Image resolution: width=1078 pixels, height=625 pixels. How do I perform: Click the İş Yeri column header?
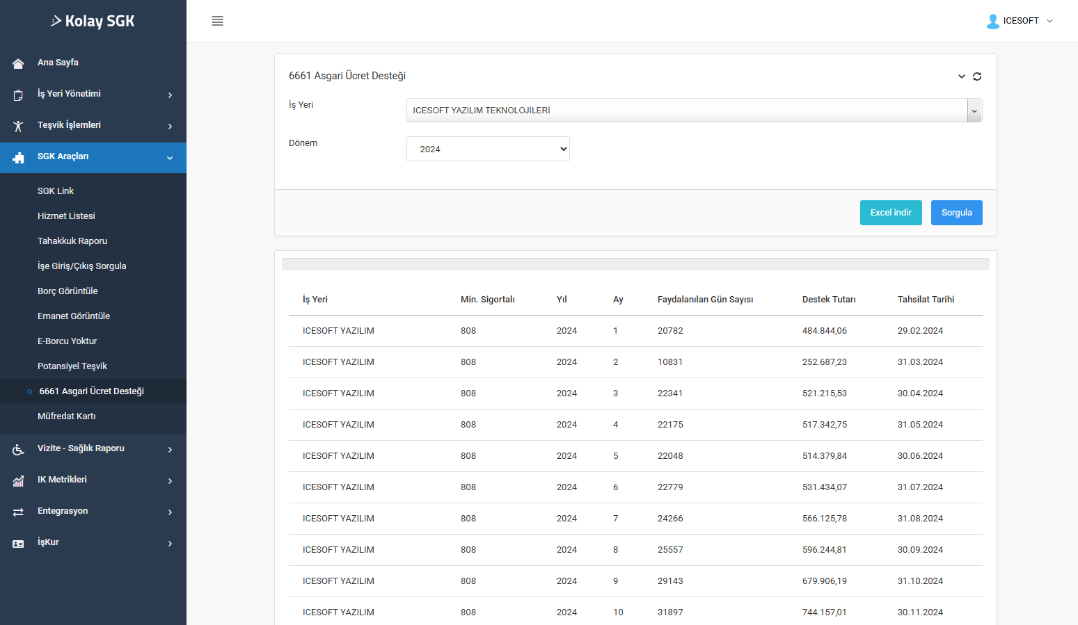315,300
